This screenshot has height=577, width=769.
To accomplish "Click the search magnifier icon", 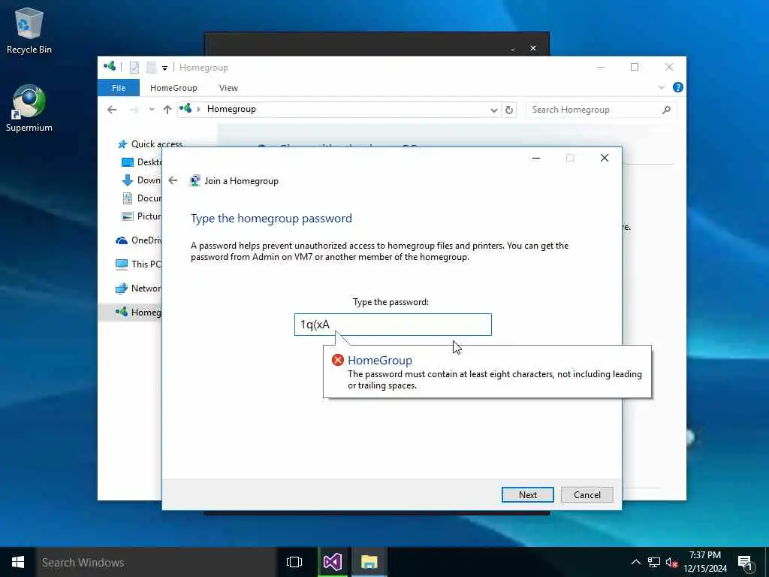I will [x=666, y=110].
